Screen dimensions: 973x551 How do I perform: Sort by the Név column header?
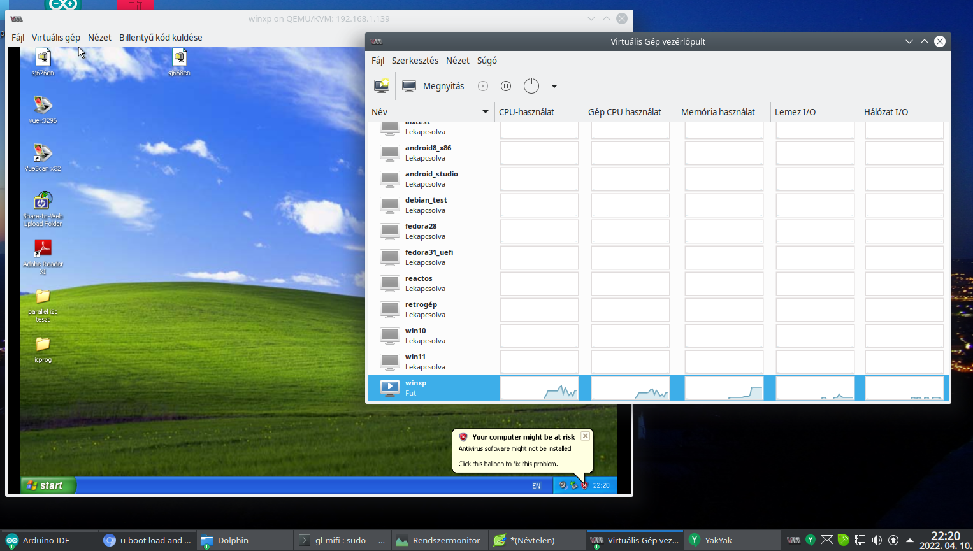(430, 112)
